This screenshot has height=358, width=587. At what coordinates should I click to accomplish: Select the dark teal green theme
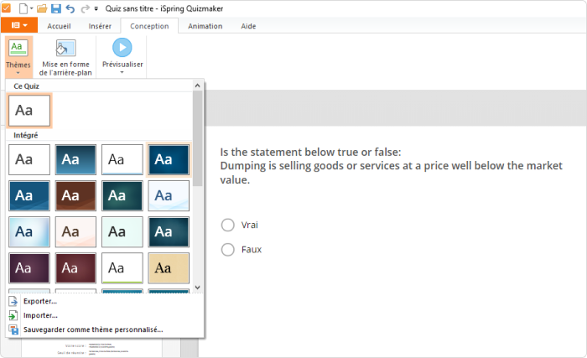(x=122, y=195)
